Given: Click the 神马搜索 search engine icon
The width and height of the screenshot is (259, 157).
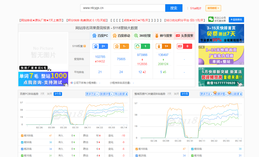Looking at the screenshot, I should point(157,36).
